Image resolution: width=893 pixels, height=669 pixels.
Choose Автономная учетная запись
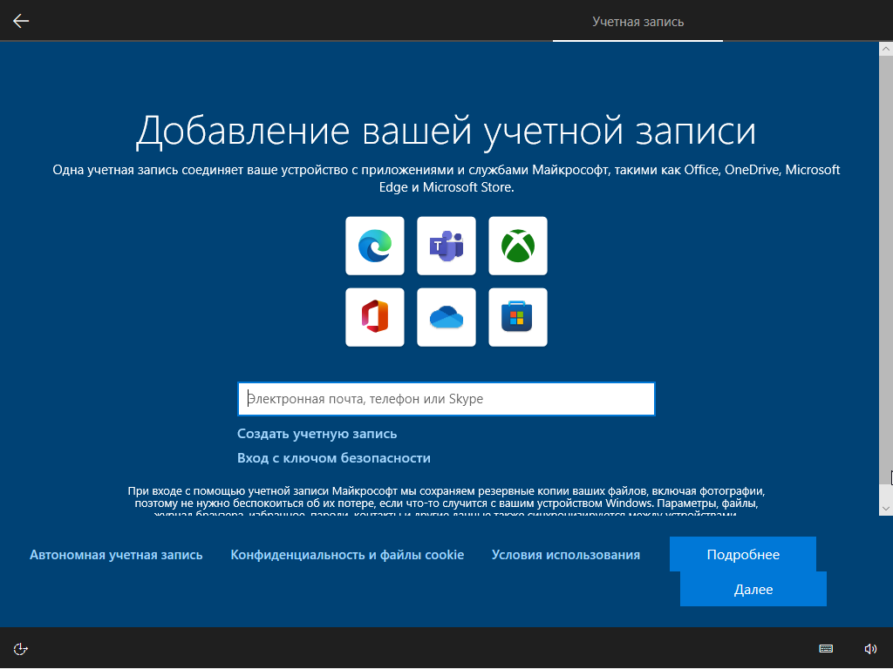click(116, 555)
